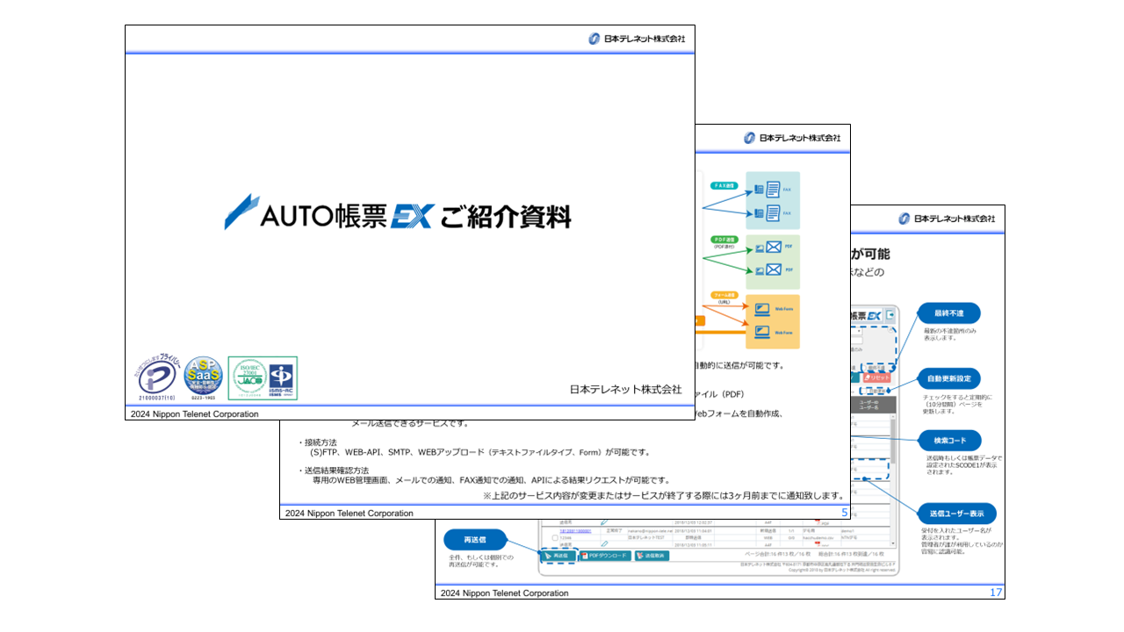Click the '・接続方法' heading

coord(316,442)
